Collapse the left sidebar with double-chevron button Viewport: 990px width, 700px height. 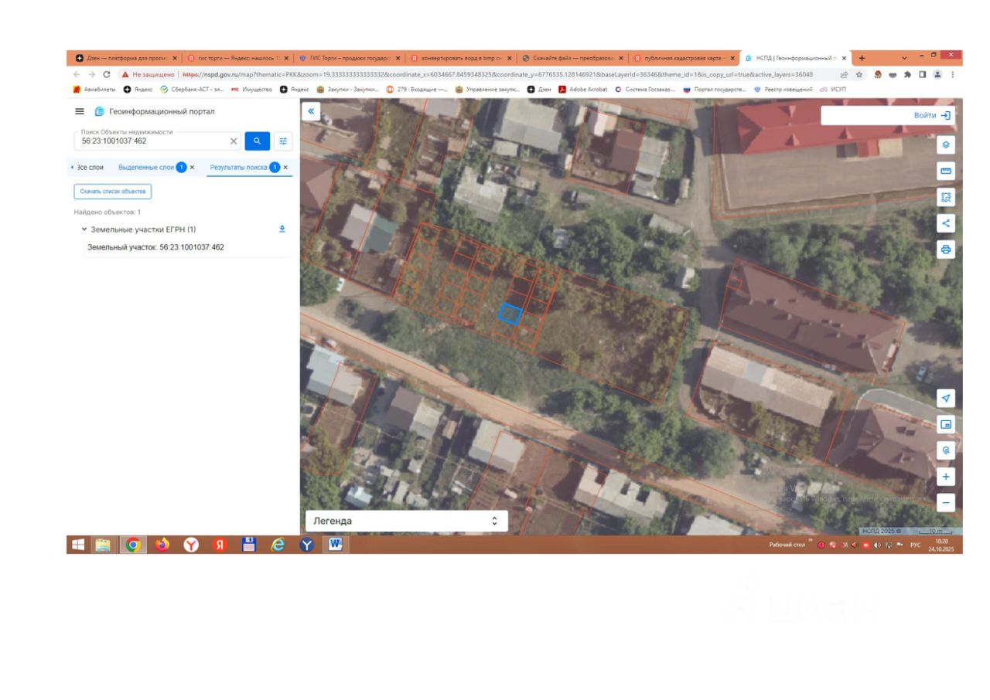pos(311,111)
